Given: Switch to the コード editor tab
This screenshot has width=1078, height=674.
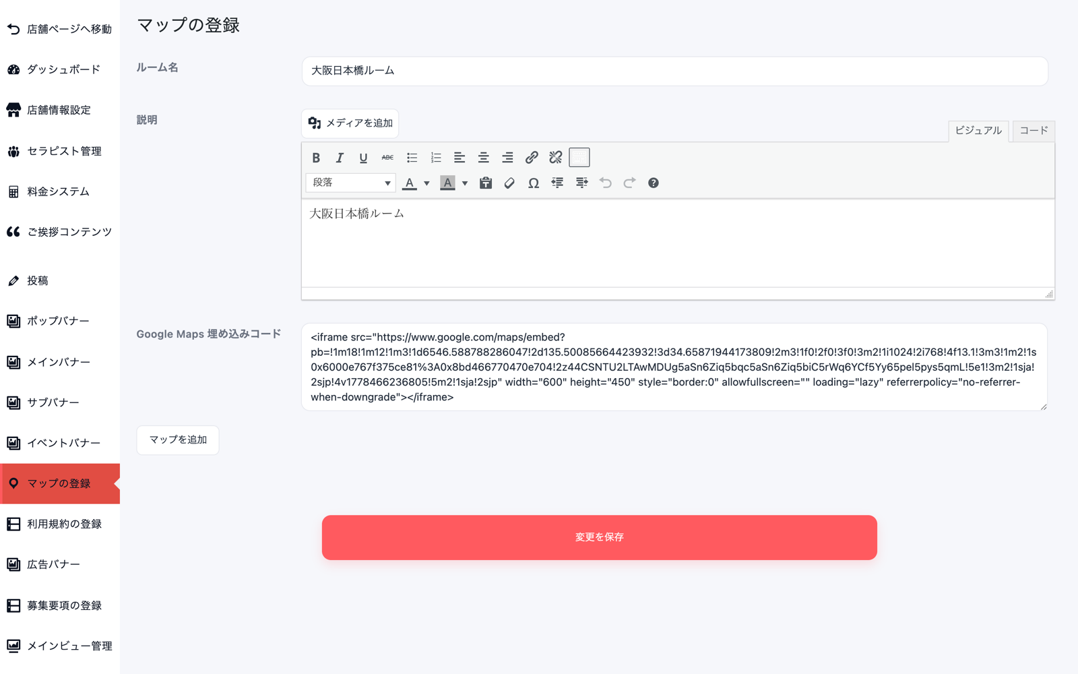Looking at the screenshot, I should pyautogui.click(x=1034, y=131).
